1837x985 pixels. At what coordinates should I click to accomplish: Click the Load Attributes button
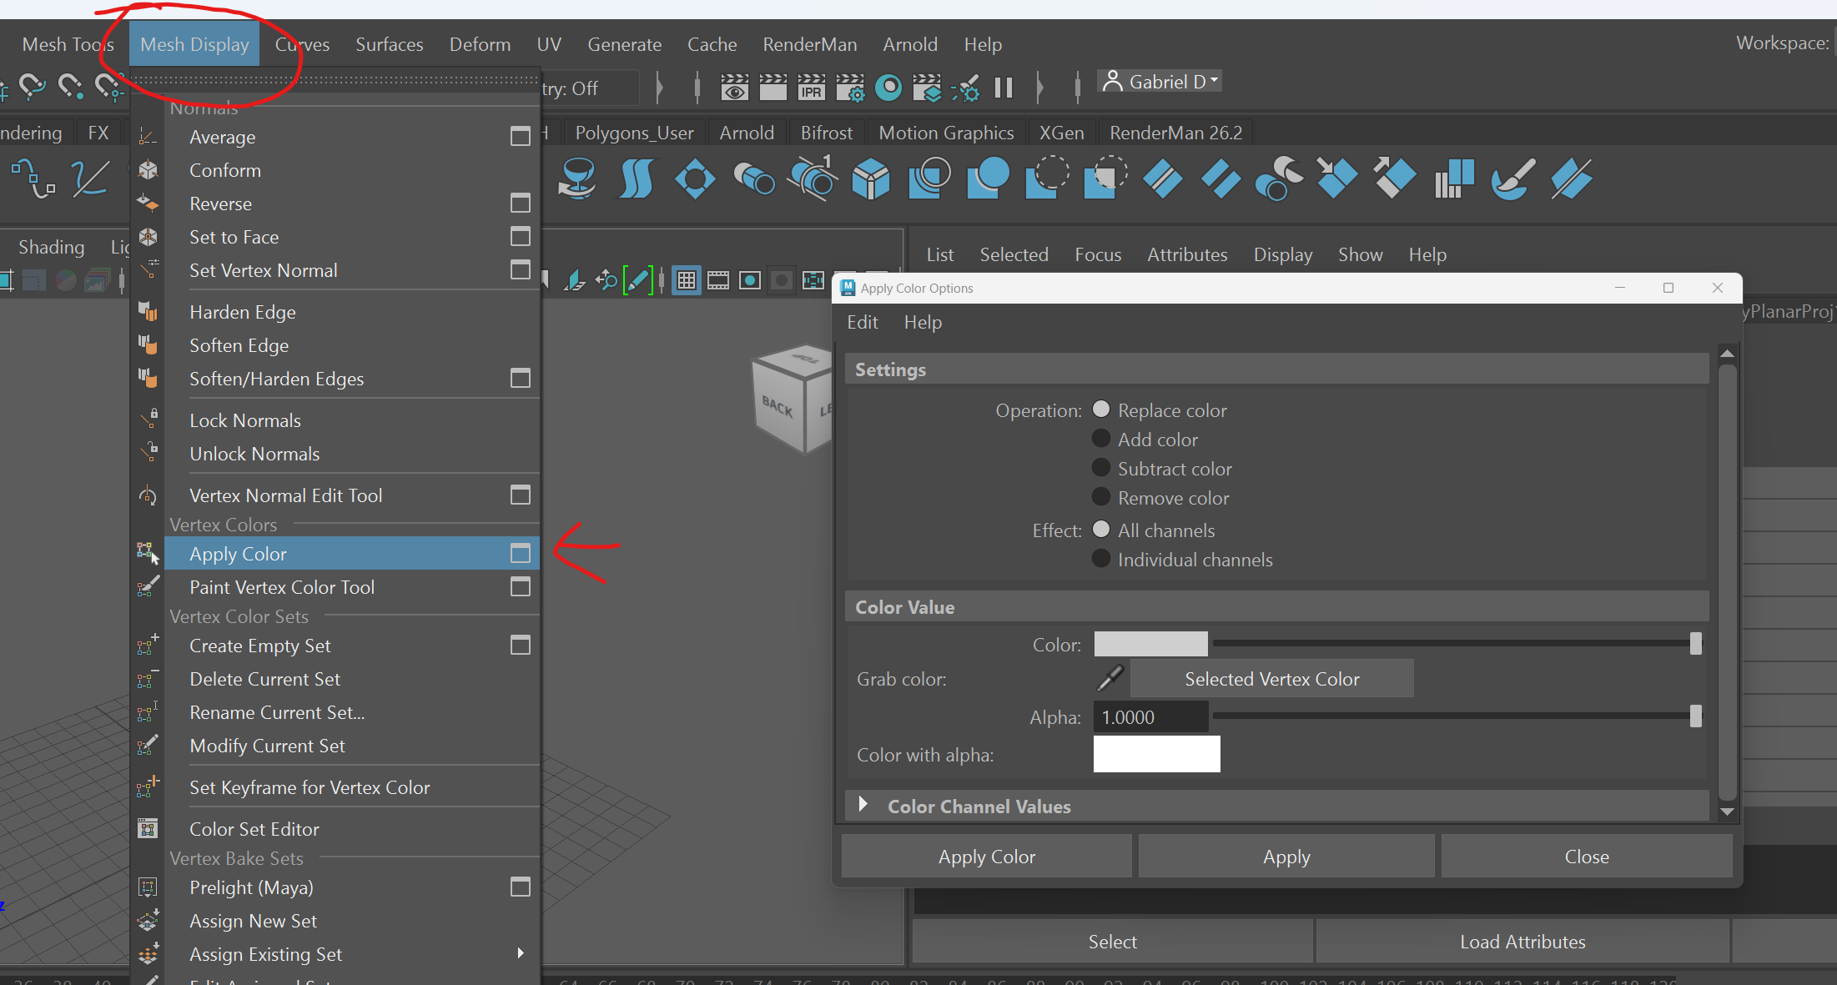[1522, 942]
